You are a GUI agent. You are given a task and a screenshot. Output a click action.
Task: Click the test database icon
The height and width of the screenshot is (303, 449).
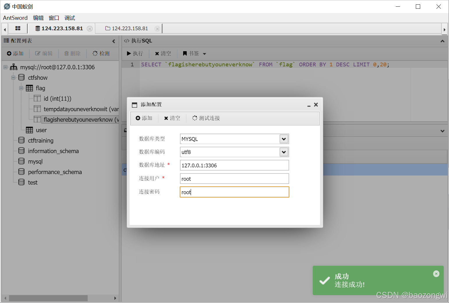(21, 182)
